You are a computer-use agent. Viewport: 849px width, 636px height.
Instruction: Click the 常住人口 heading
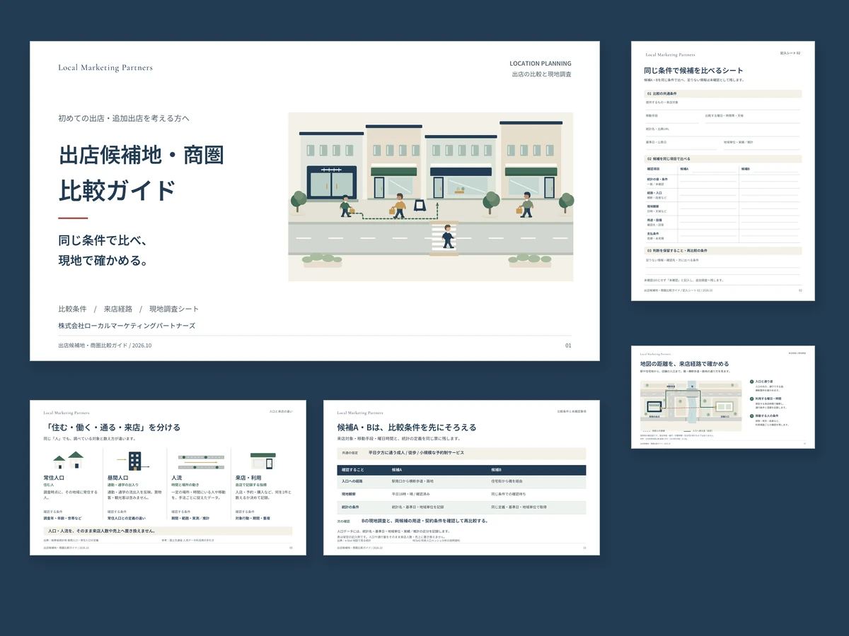click(54, 478)
